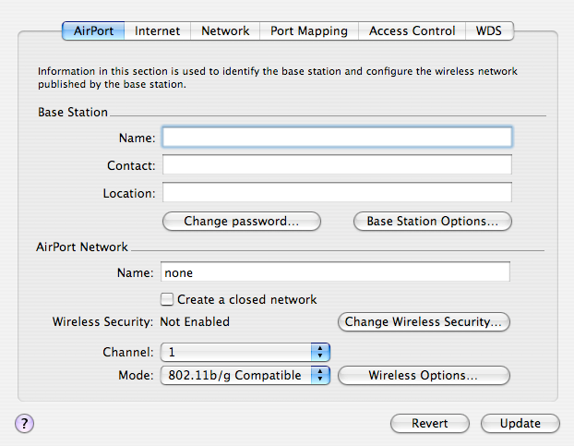Click the Revert button
The height and width of the screenshot is (446, 574).
point(430,423)
